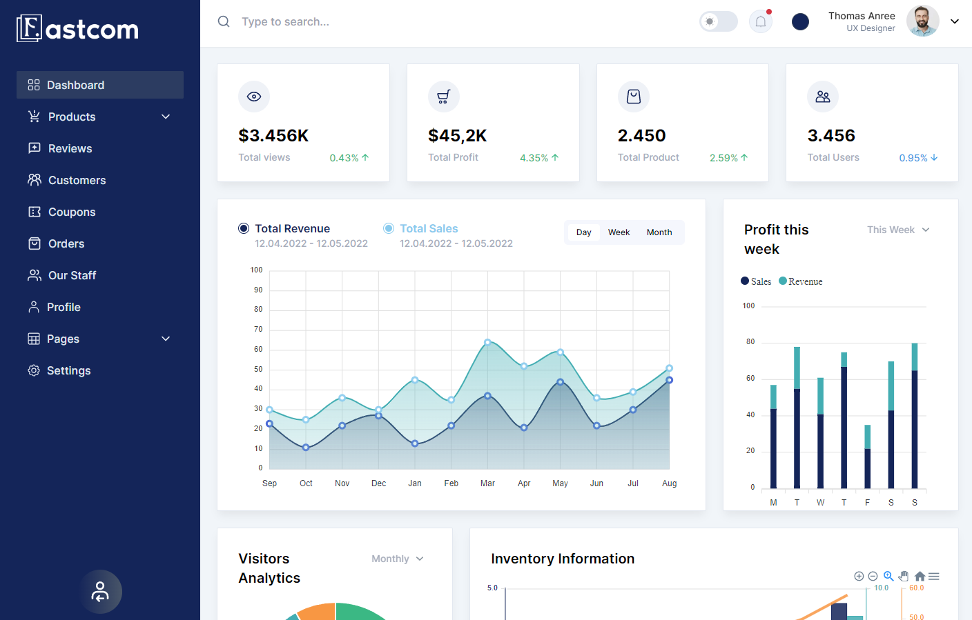
Task: Switch chart to Month view
Action: [x=659, y=232]
